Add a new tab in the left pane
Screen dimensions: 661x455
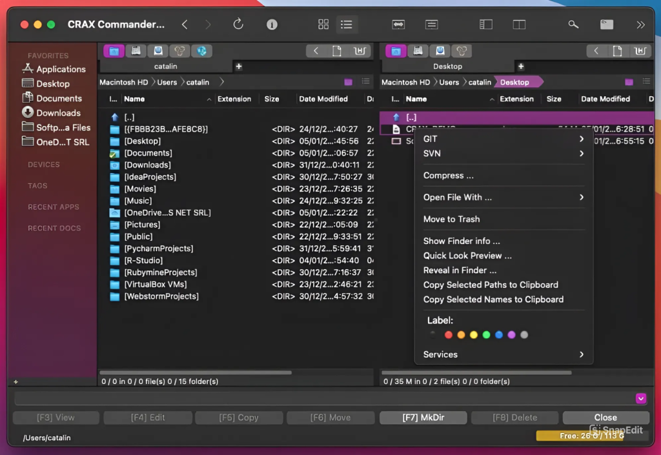(239, 66)
